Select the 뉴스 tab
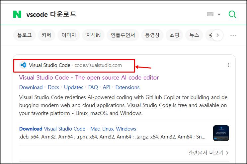 tap(194, 35)
